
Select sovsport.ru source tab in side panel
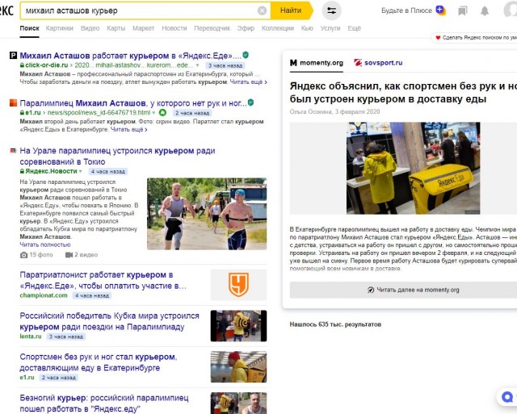(378, 63)
